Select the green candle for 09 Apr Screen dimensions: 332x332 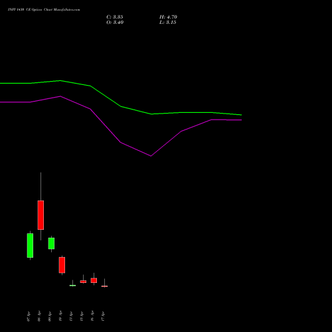point(51,244)
